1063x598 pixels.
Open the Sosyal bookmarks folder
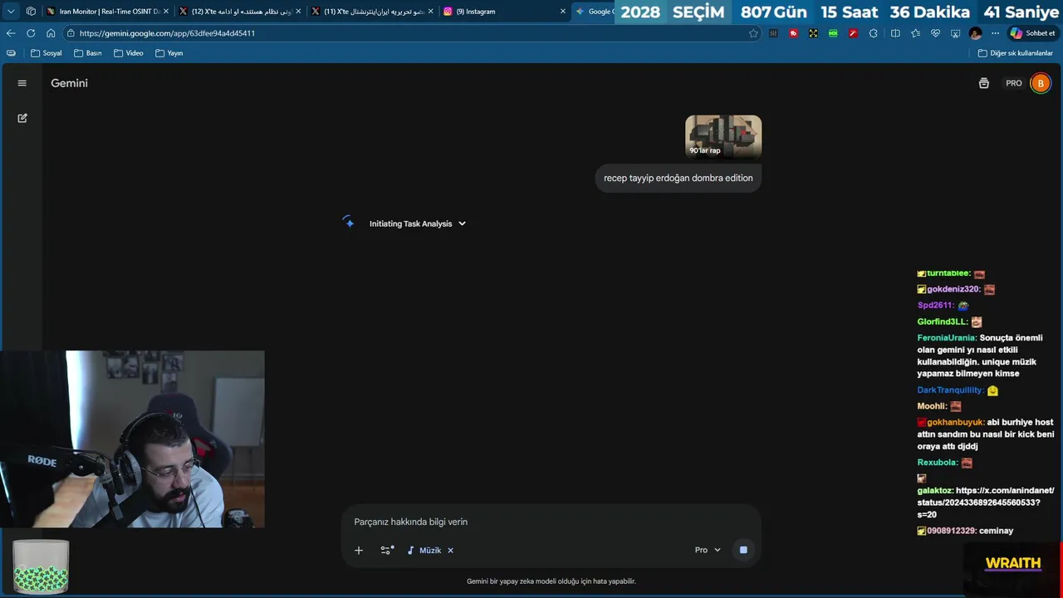pos(47,53)
